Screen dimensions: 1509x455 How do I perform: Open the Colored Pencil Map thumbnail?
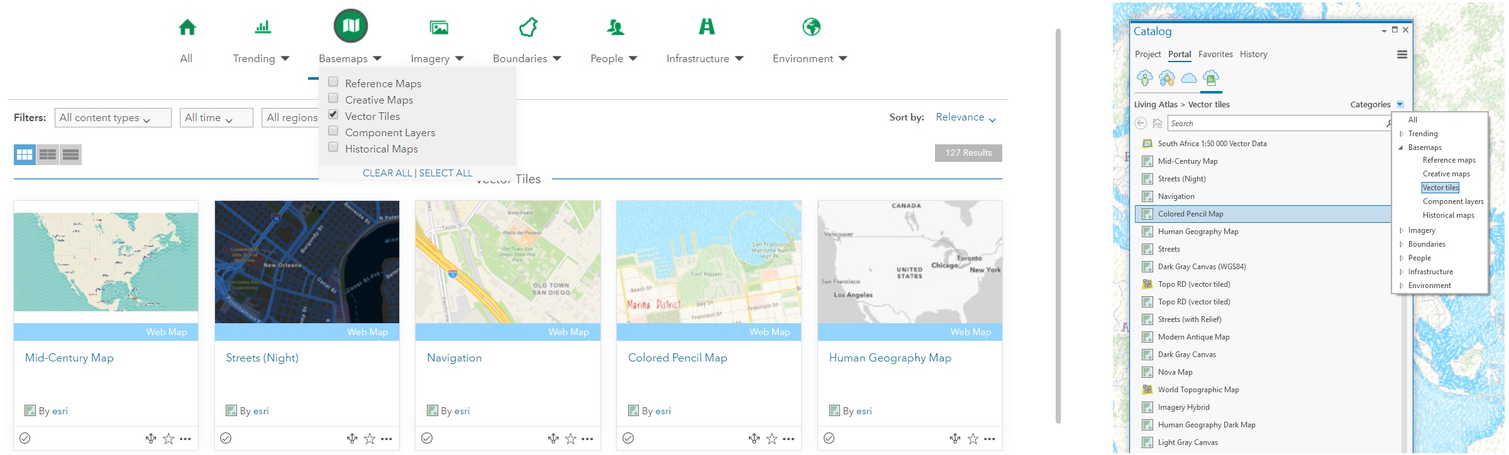(x=709, y=262)
